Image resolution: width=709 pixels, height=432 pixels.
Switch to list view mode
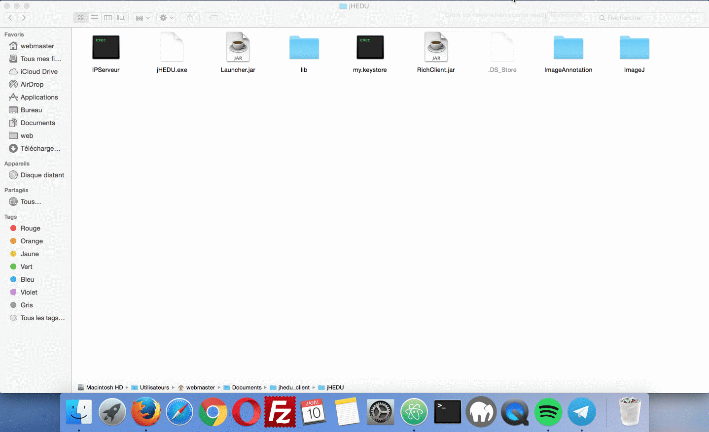(95, 18)
